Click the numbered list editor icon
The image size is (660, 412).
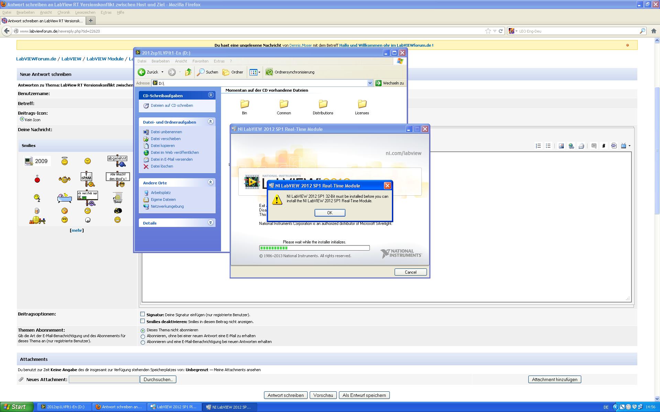click(x=538, y=146)
